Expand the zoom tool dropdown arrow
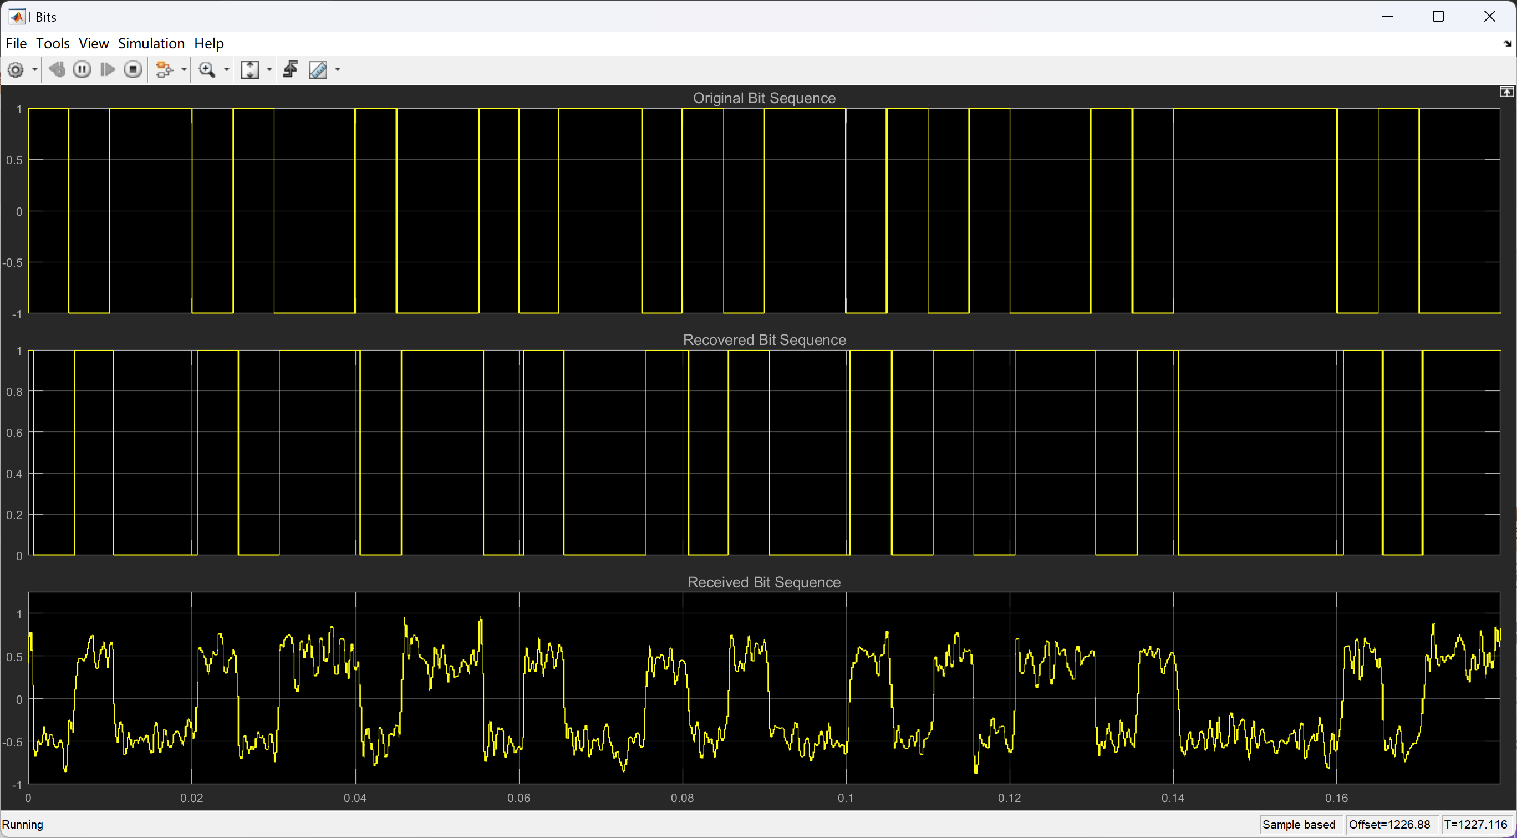1517x838 pixels. click(226, 70)
